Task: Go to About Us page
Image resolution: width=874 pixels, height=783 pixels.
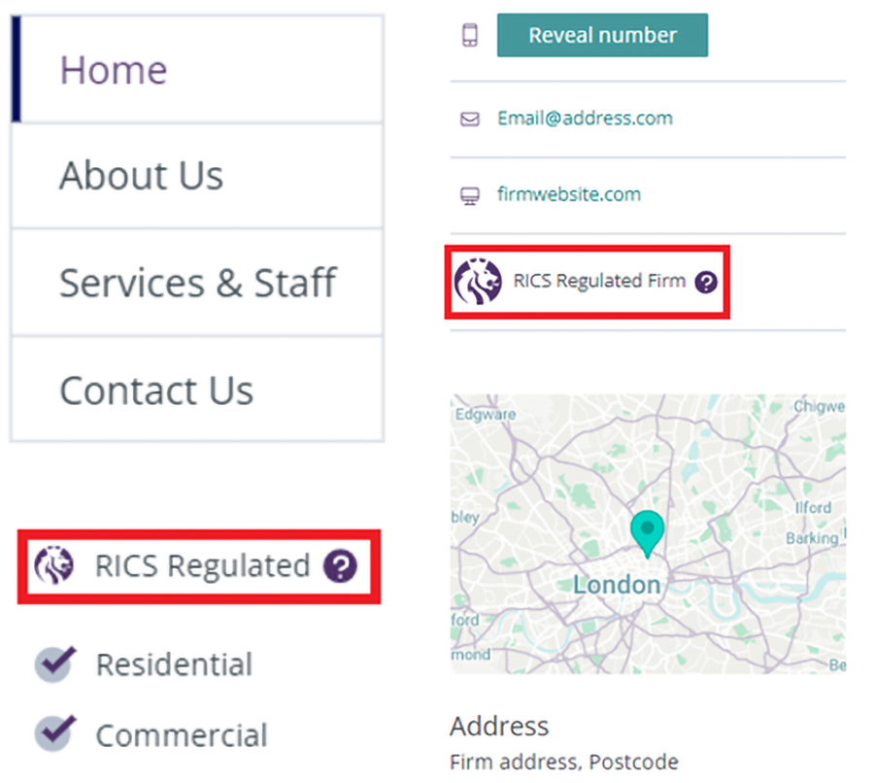Action: point(142,176)
